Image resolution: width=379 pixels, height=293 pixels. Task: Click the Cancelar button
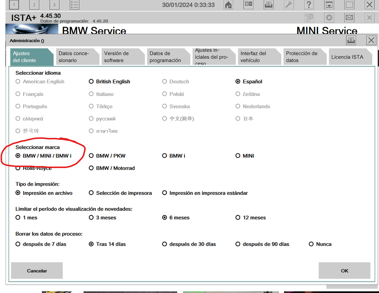coord(37,271)
